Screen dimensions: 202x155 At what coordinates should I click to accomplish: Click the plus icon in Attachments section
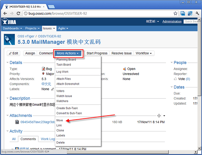coord(159,116)
